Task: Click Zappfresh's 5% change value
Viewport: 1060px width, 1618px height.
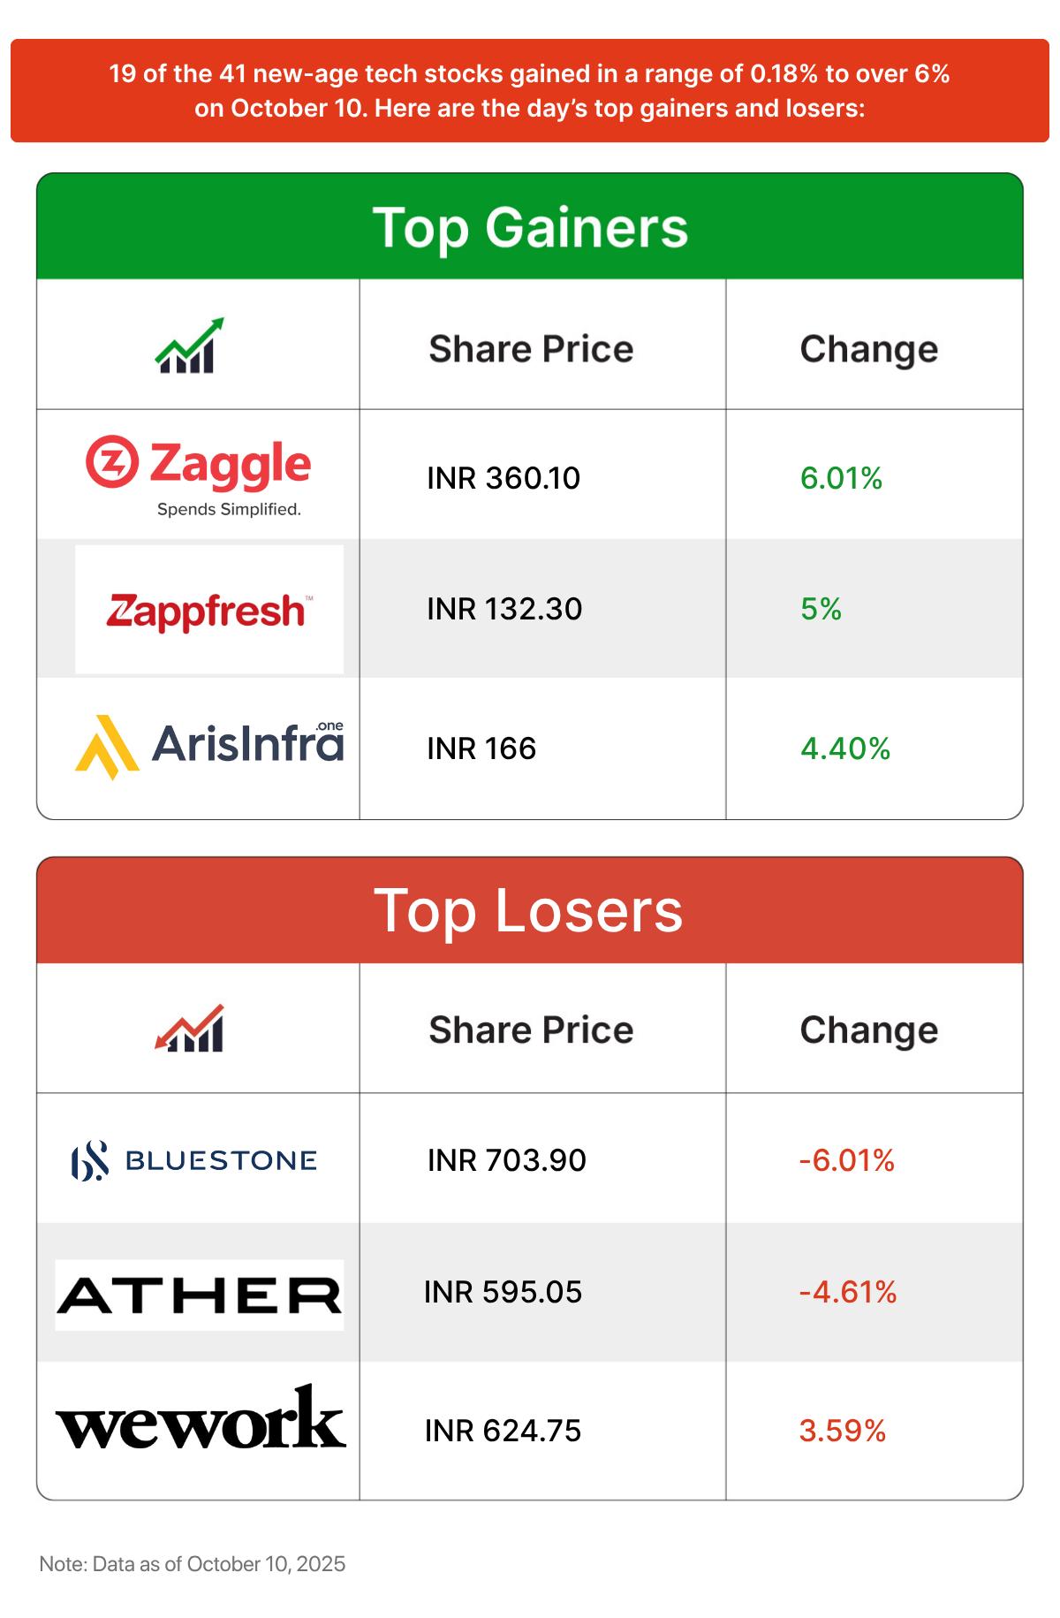Action: [821, 609]
